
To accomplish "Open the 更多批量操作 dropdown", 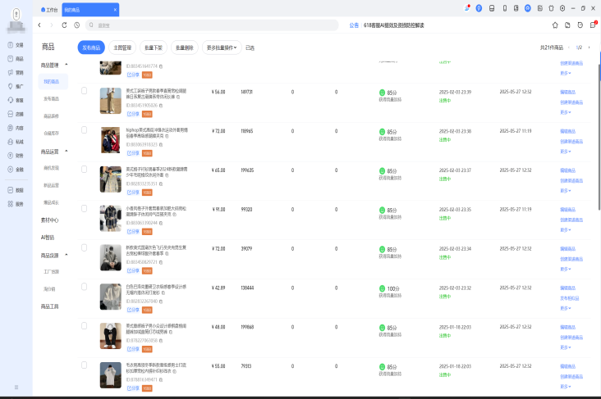I will [222, 48].
